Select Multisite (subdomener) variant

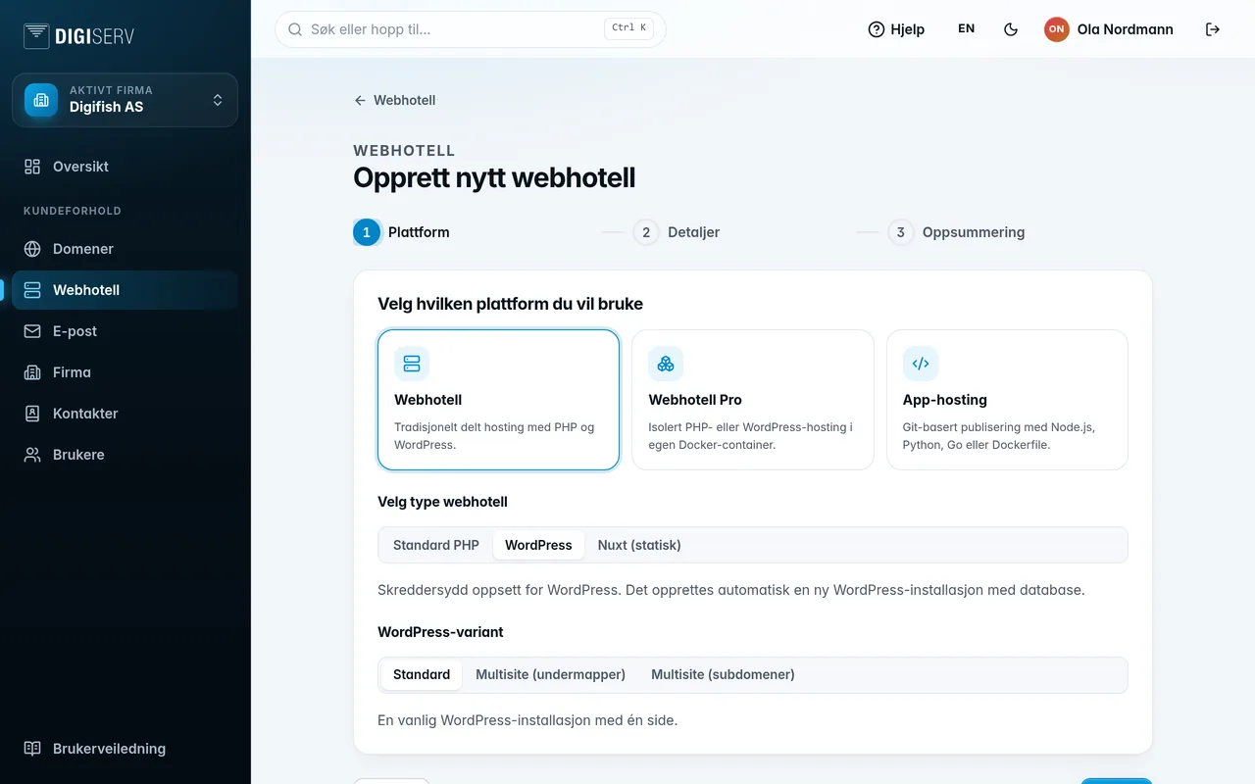click(x=723, y=674)
